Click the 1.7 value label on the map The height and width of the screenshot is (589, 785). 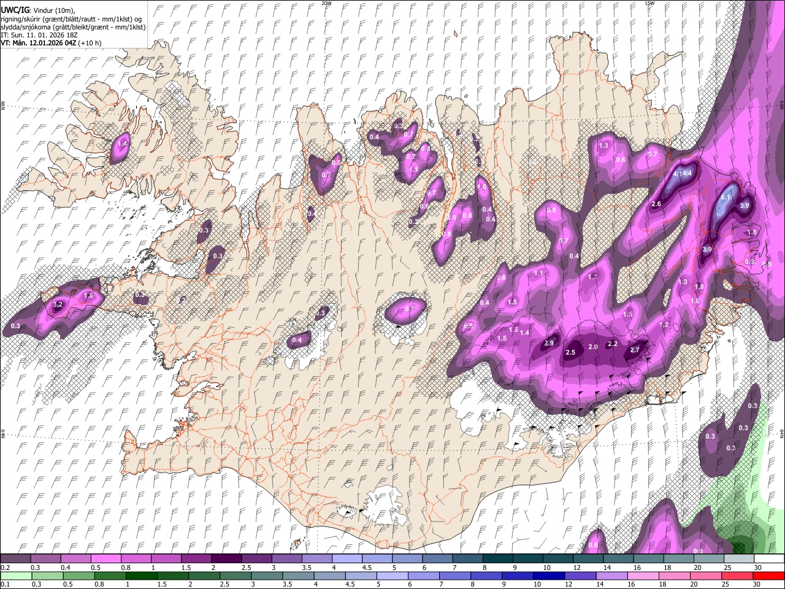tap(592, 277)
